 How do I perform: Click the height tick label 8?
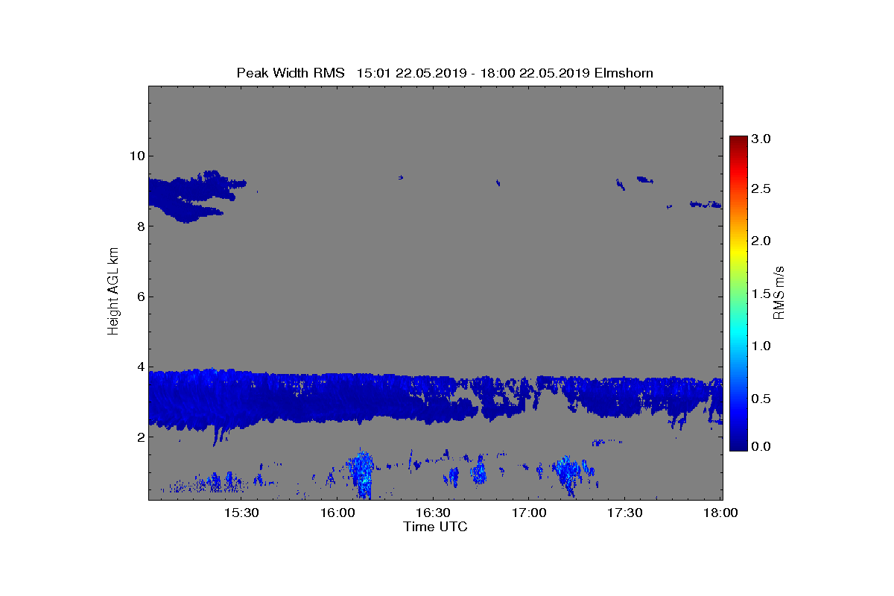[x=139, y=226]
